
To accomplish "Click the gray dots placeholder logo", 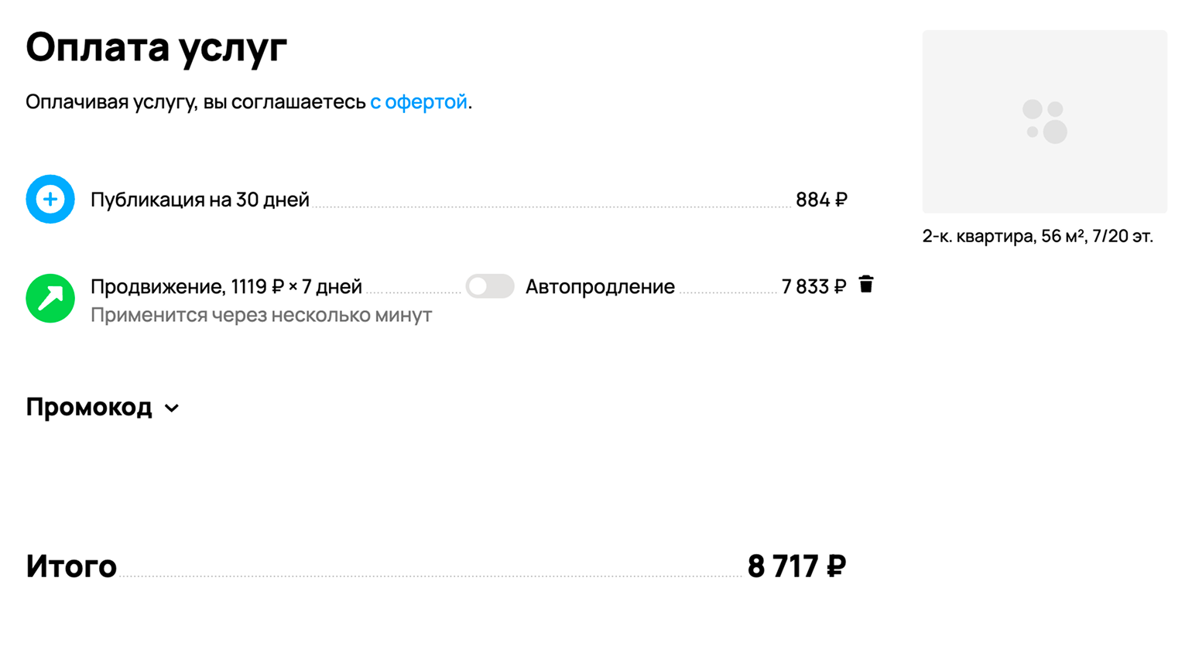I will tap(1045, 121).
